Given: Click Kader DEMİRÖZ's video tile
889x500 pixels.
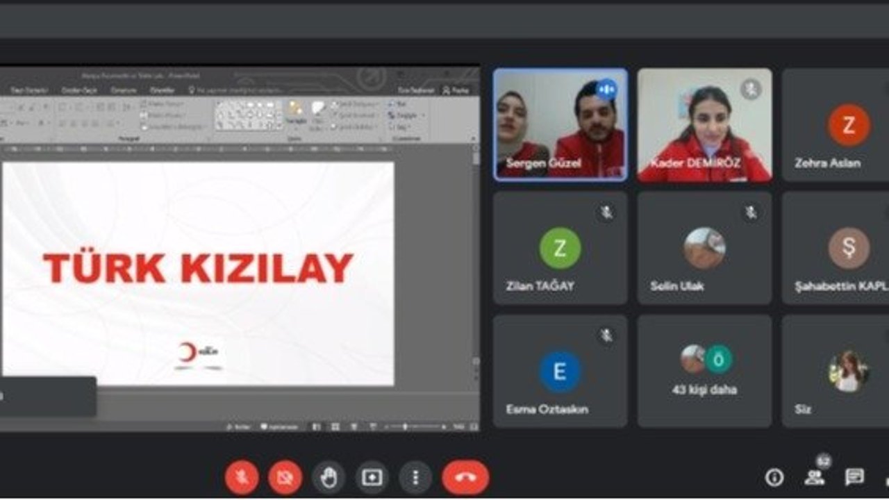Looking at the screenshot, I should [x=704, y=125].
